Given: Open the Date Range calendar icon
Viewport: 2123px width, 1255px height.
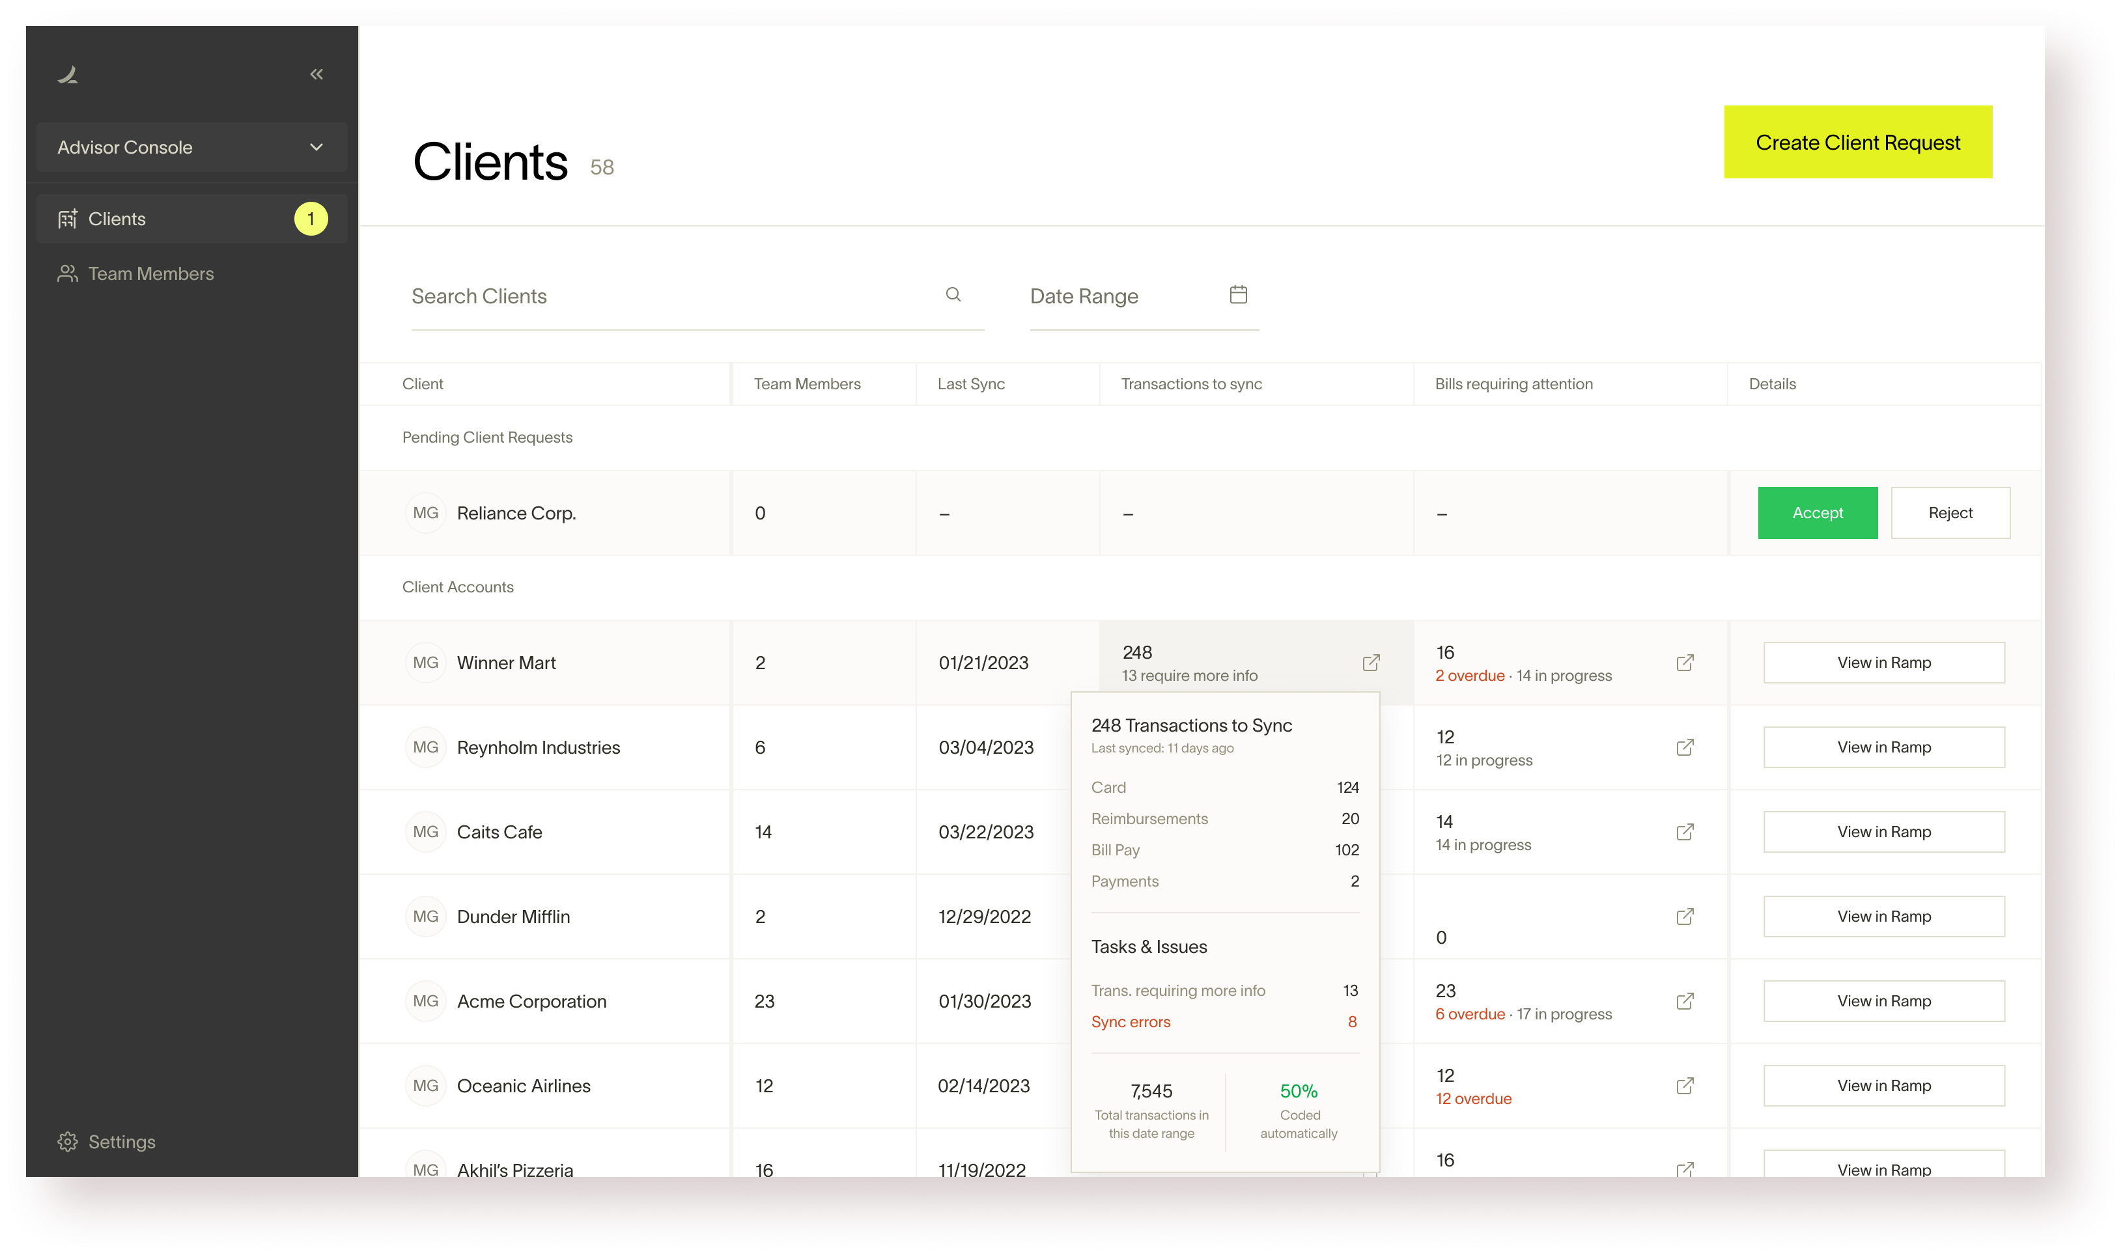Looking at the screenshot, I should (1237, 294).
